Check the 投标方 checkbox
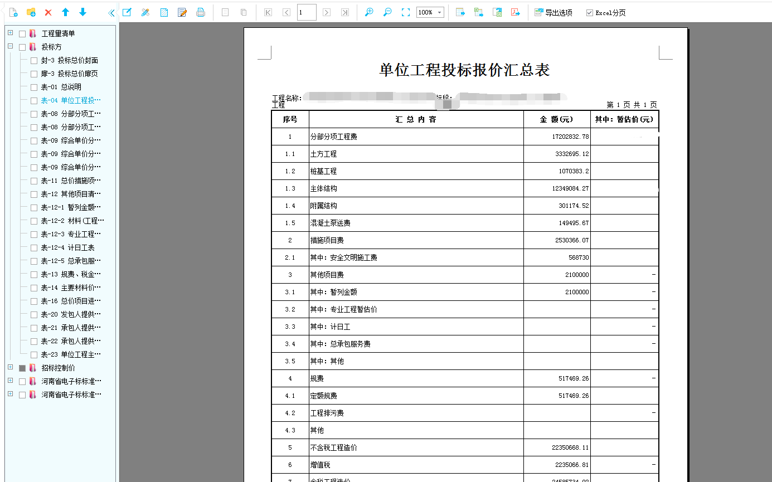 click(x=22, y=47)
